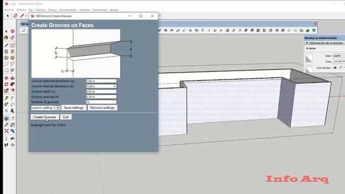
Task: Open Groove internal dimension (b) dropdown arrow
Action: 114,86
